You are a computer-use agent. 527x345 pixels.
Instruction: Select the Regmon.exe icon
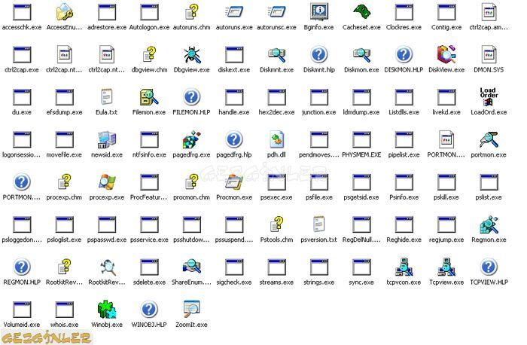[x=489, y=224]
